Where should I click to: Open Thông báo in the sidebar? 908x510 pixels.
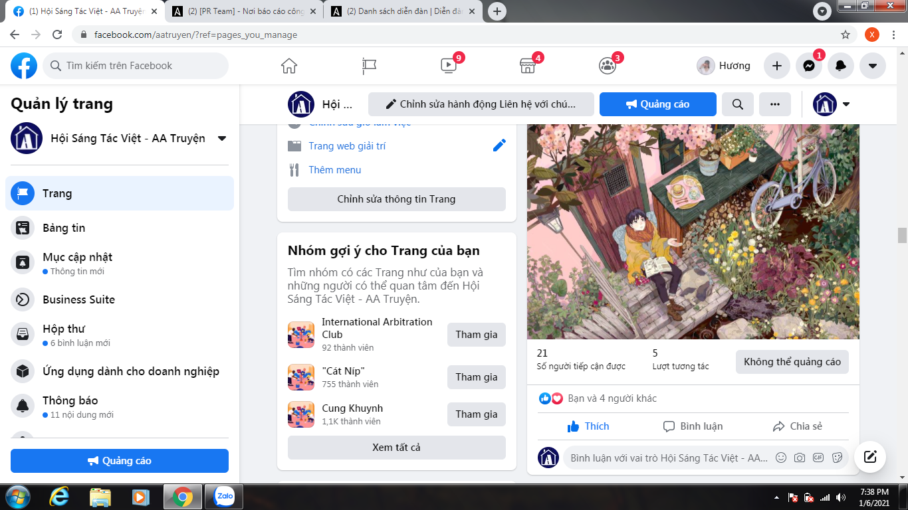(x=120, y=406)
